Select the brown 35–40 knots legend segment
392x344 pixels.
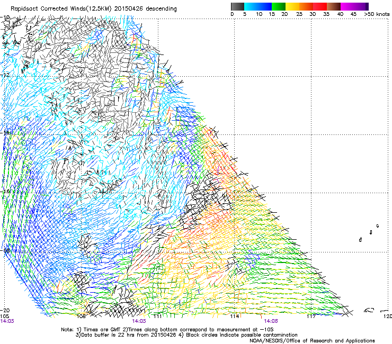(x=334, y=6)
